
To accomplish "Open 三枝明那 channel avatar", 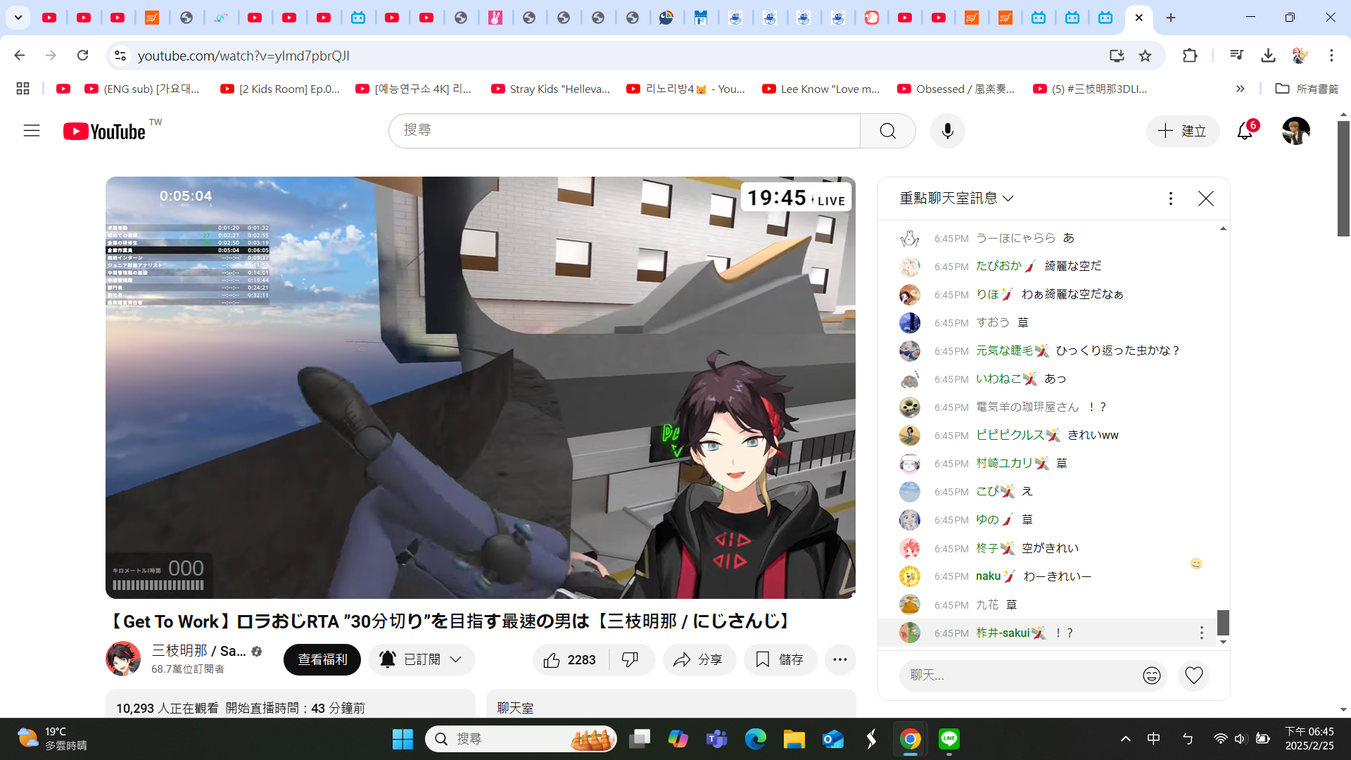I will point(123,659).
